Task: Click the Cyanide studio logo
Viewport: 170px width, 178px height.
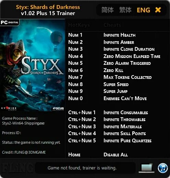Action: [9, 109]
